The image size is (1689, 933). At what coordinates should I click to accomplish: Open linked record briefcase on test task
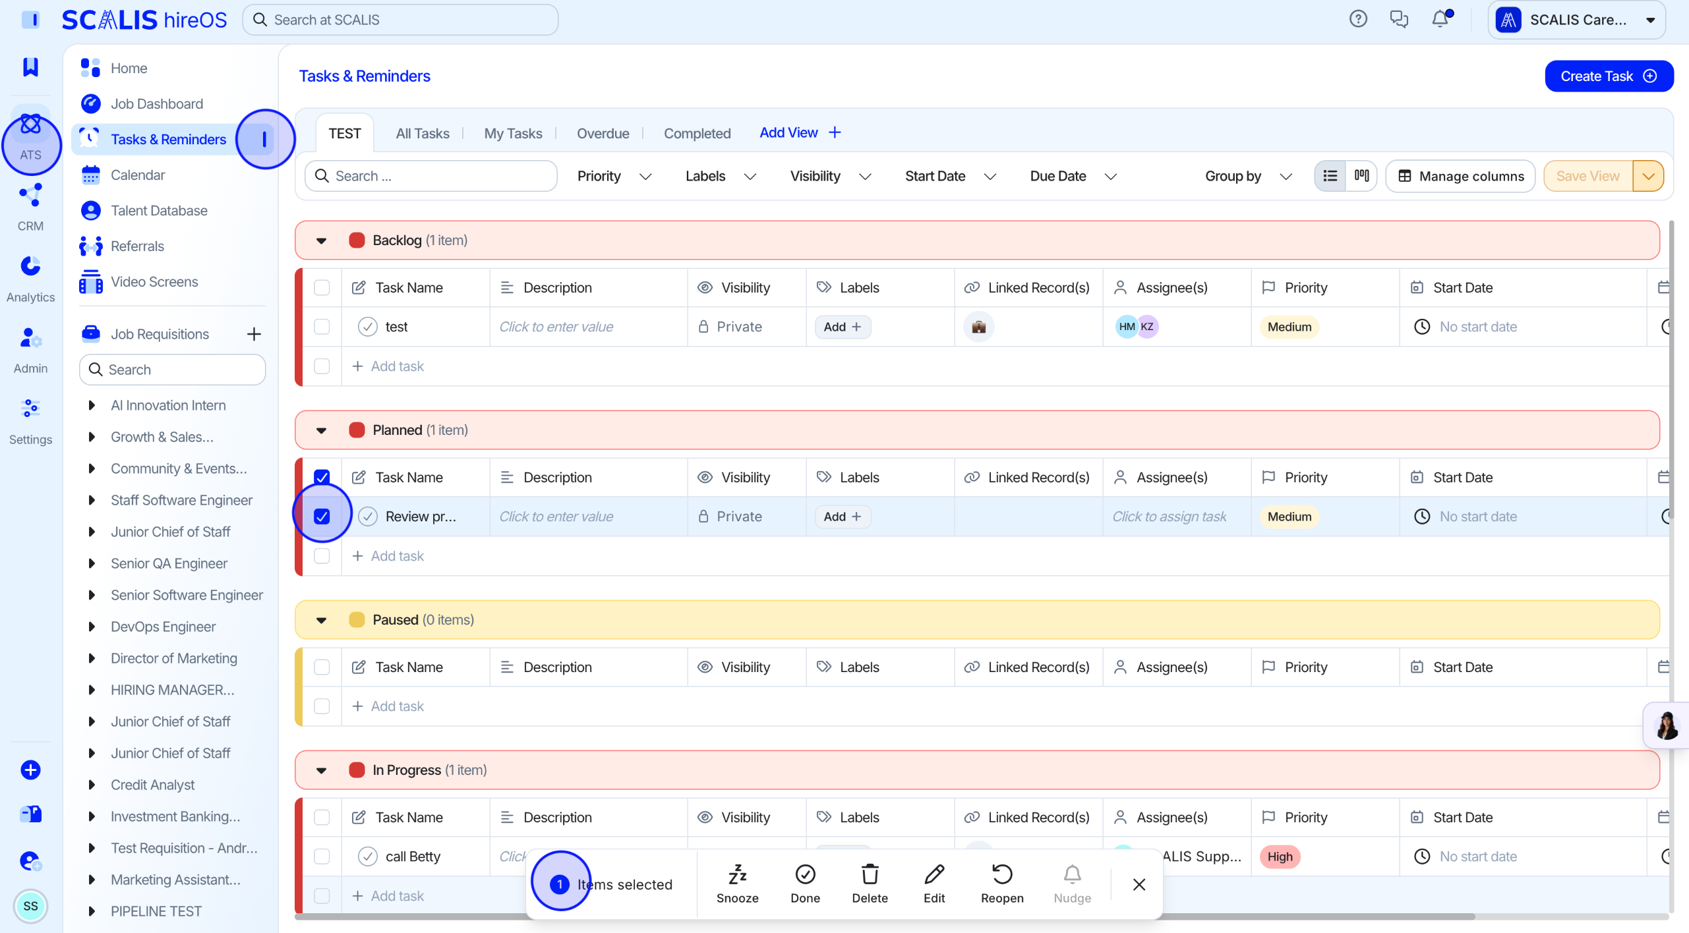[x=978, y=327]
